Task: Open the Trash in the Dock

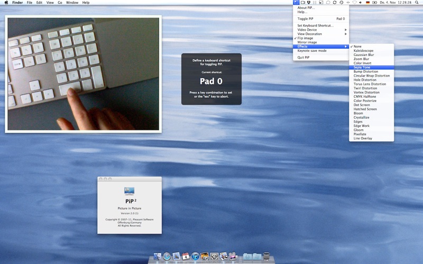Action: point(266,256)
